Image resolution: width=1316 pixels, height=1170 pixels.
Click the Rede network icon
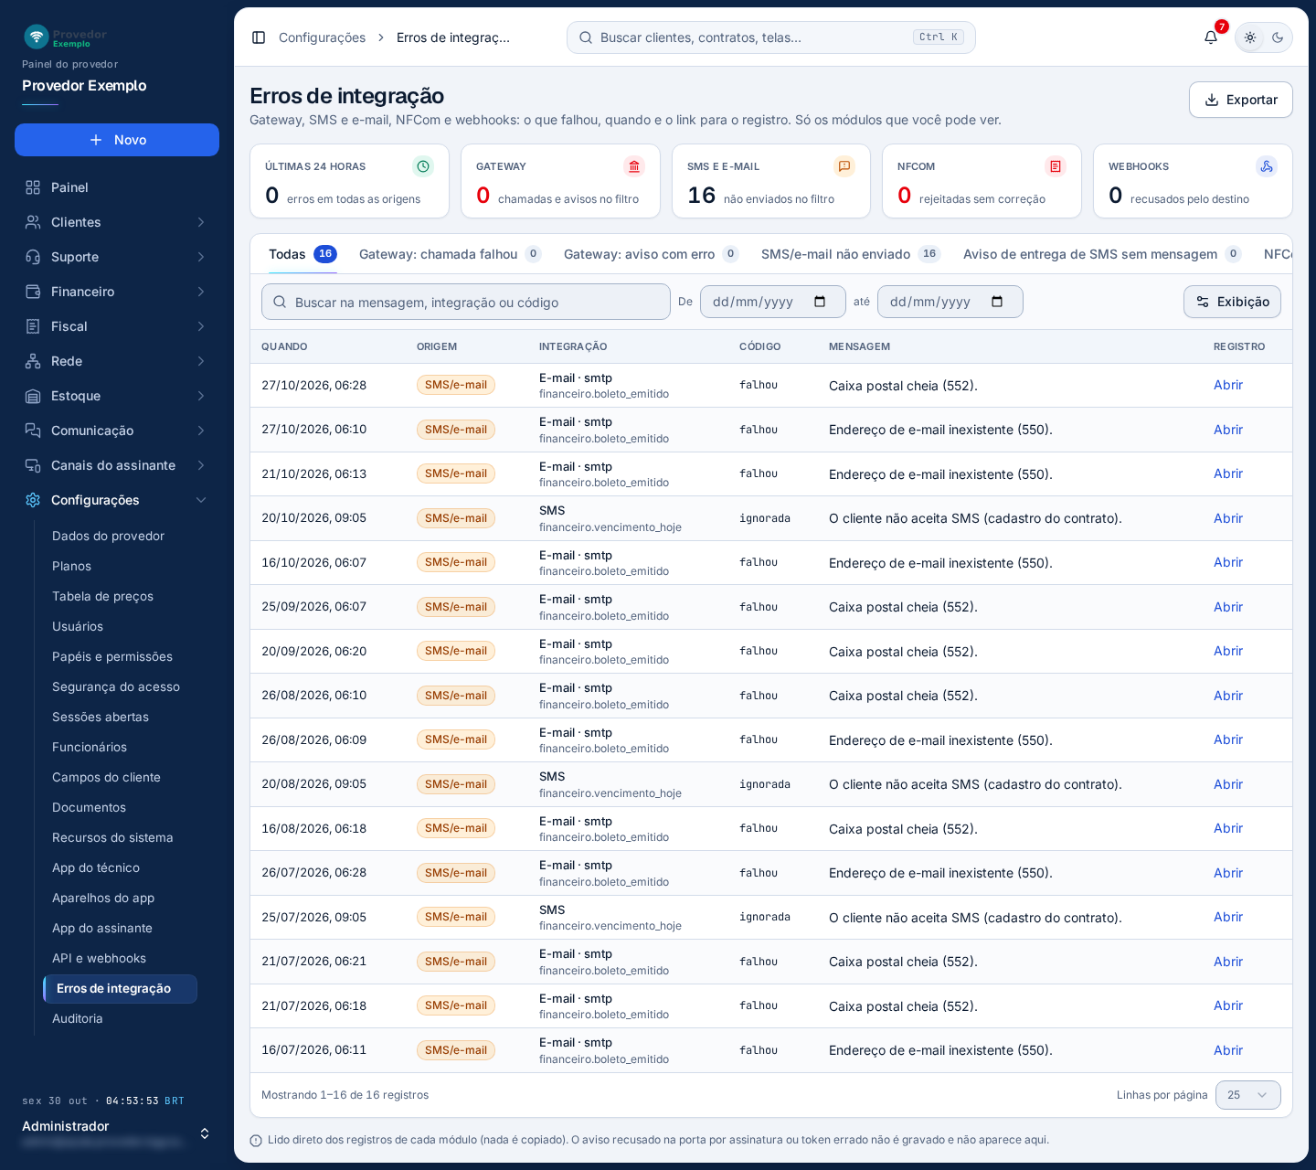pos(33,361)
